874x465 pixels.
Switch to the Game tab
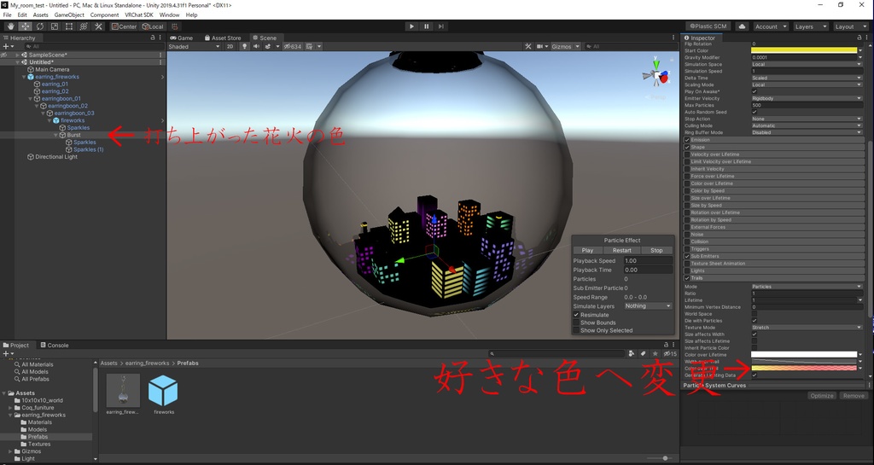[182, 38]
